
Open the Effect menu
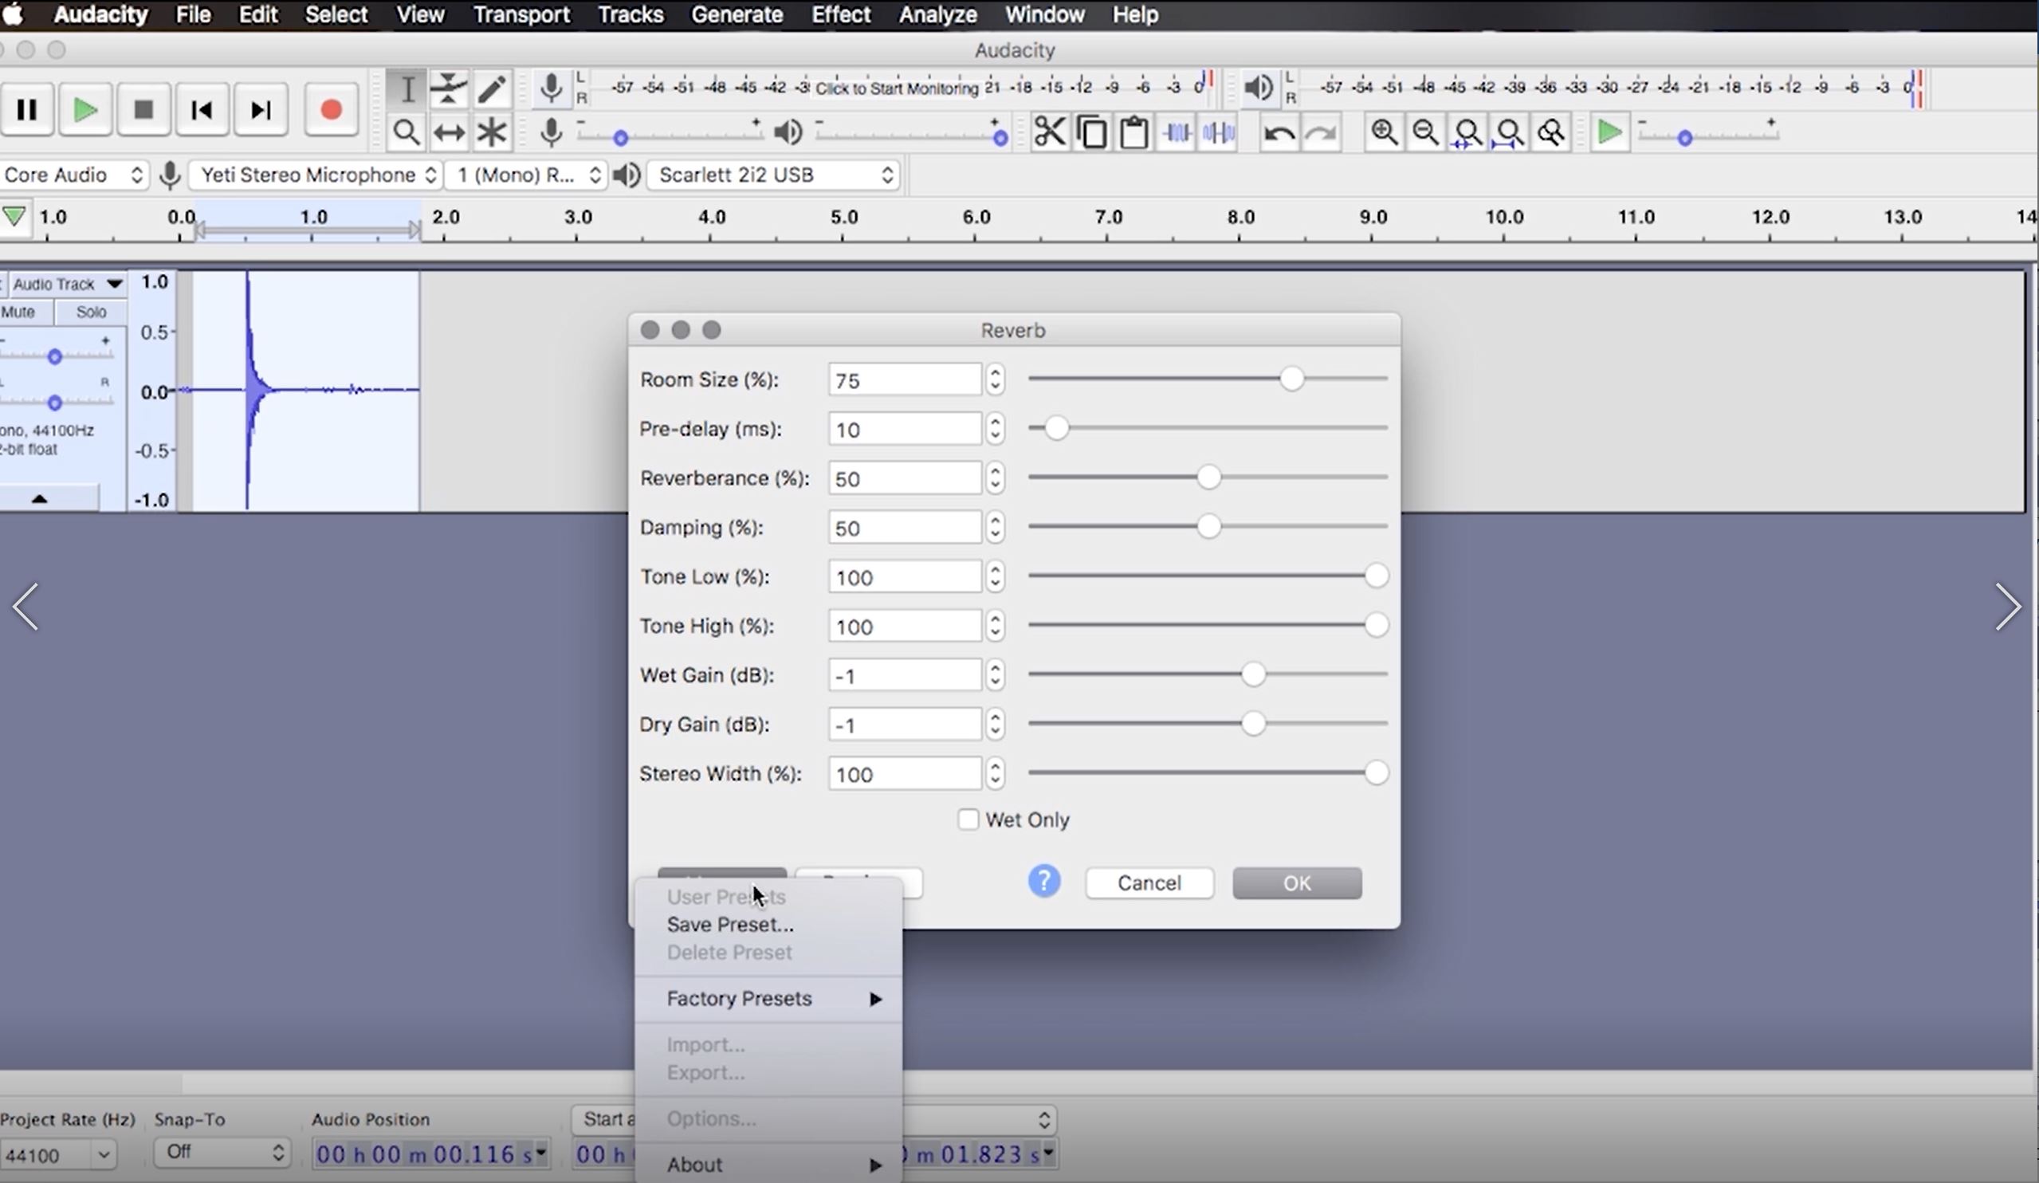click(x=840, y=14)
